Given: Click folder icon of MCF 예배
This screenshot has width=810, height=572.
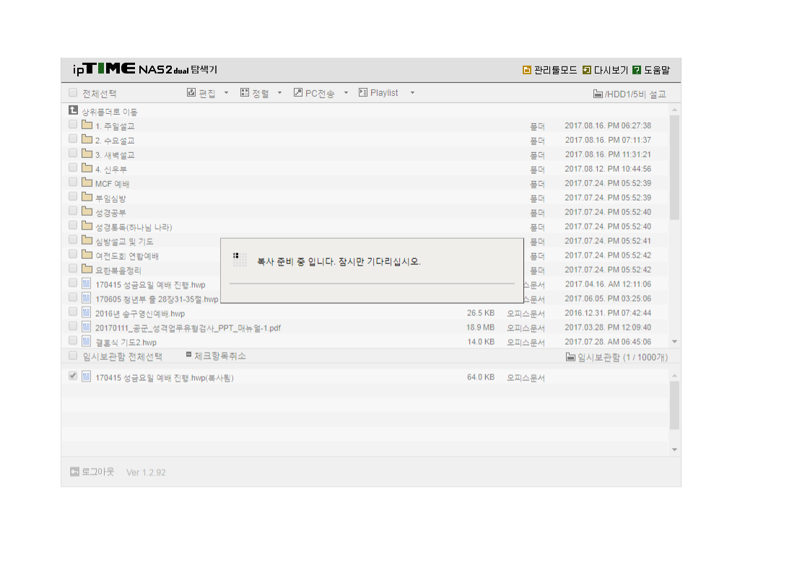Looking at the screenshot, I should [x=87, y=182].
